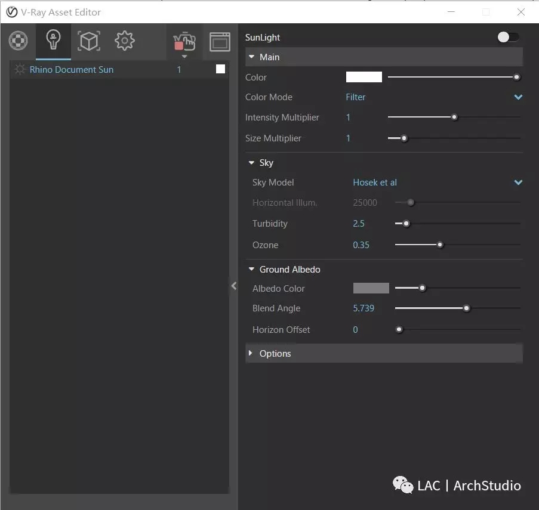Select Rhino Document Sun in the list
Viewport: 539px width, 510px height.
point(72,70)
